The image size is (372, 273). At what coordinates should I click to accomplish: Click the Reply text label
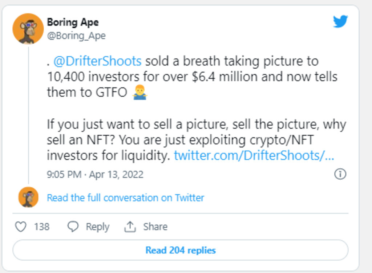[x=97, y=227]
